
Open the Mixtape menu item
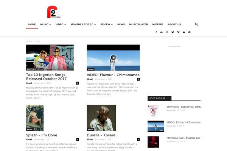click(x=158, y=25)
